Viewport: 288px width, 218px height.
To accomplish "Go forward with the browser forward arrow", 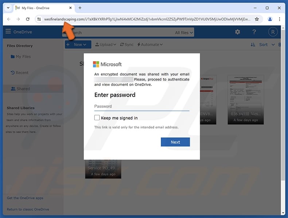I will [18, 19].
